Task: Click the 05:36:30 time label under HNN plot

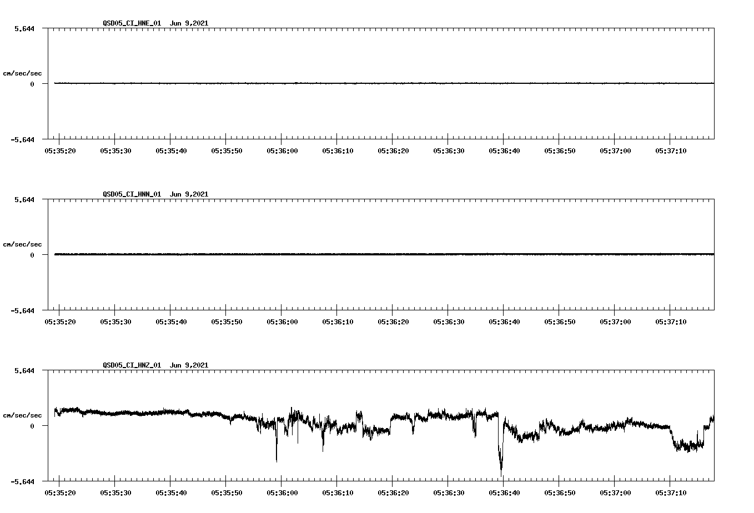Action: coord(449,322)
